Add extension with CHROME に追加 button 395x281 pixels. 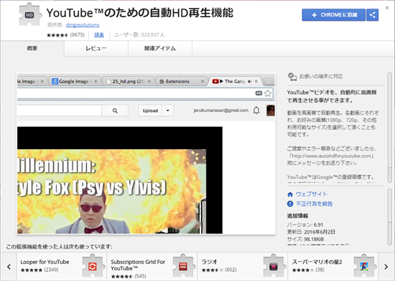[333, 15]
